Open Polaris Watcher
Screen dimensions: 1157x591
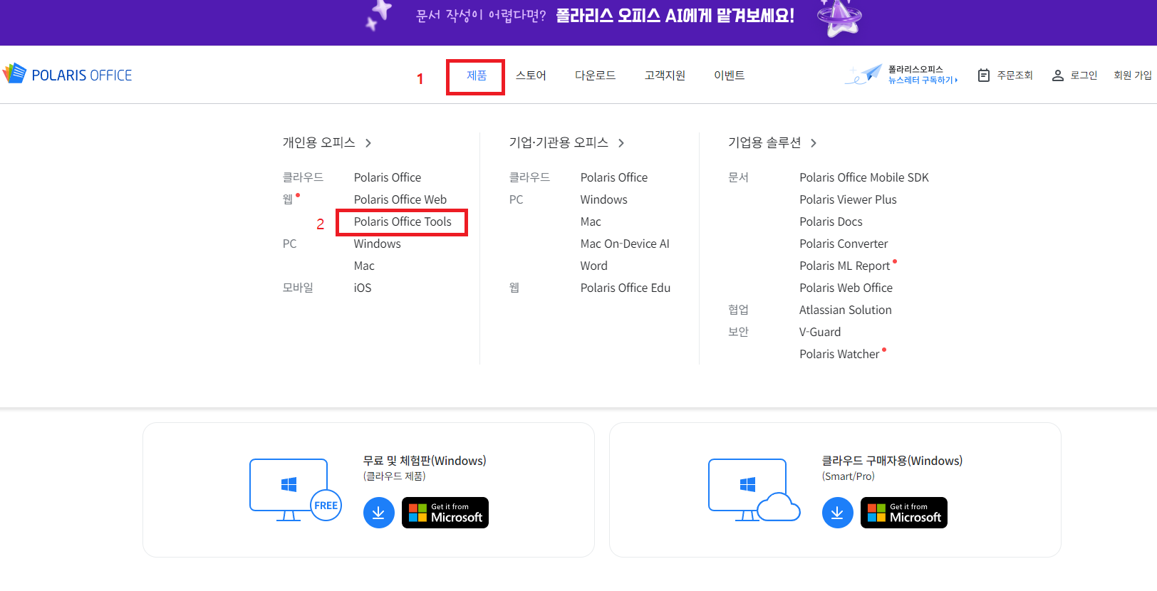pyautogui.click(x=839, y=354)
